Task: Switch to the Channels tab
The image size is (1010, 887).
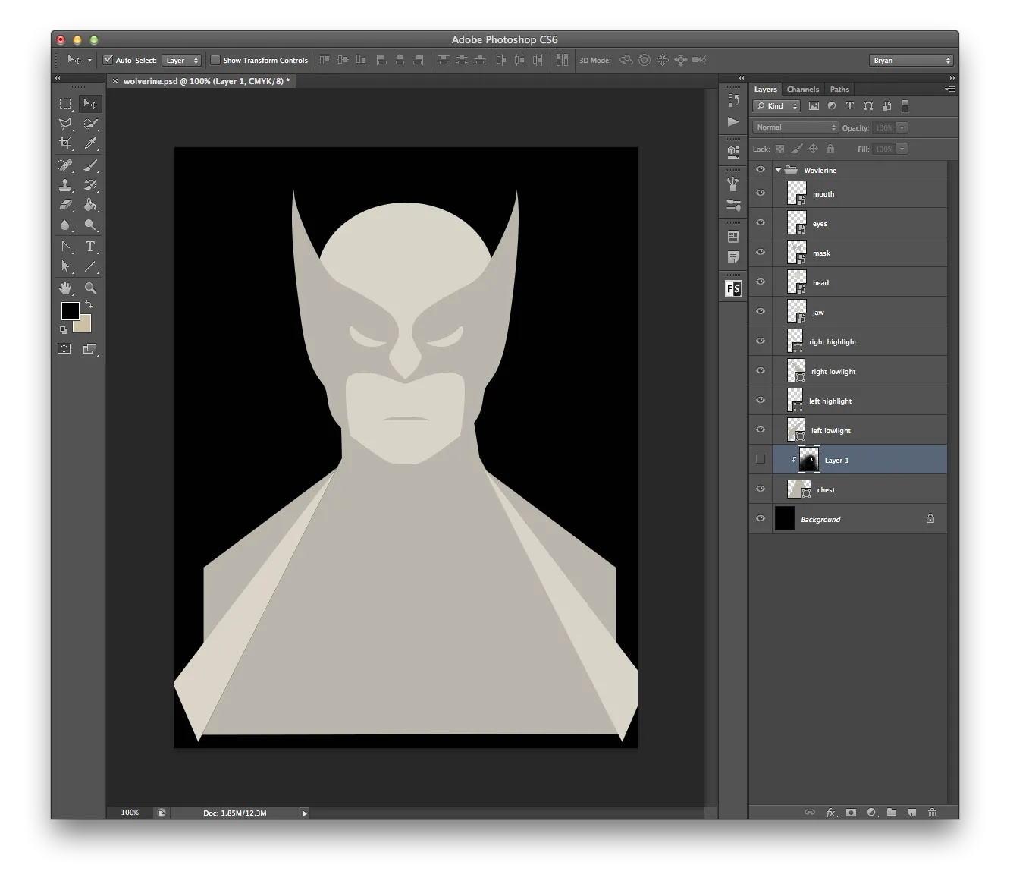Action: coord(802,90)
